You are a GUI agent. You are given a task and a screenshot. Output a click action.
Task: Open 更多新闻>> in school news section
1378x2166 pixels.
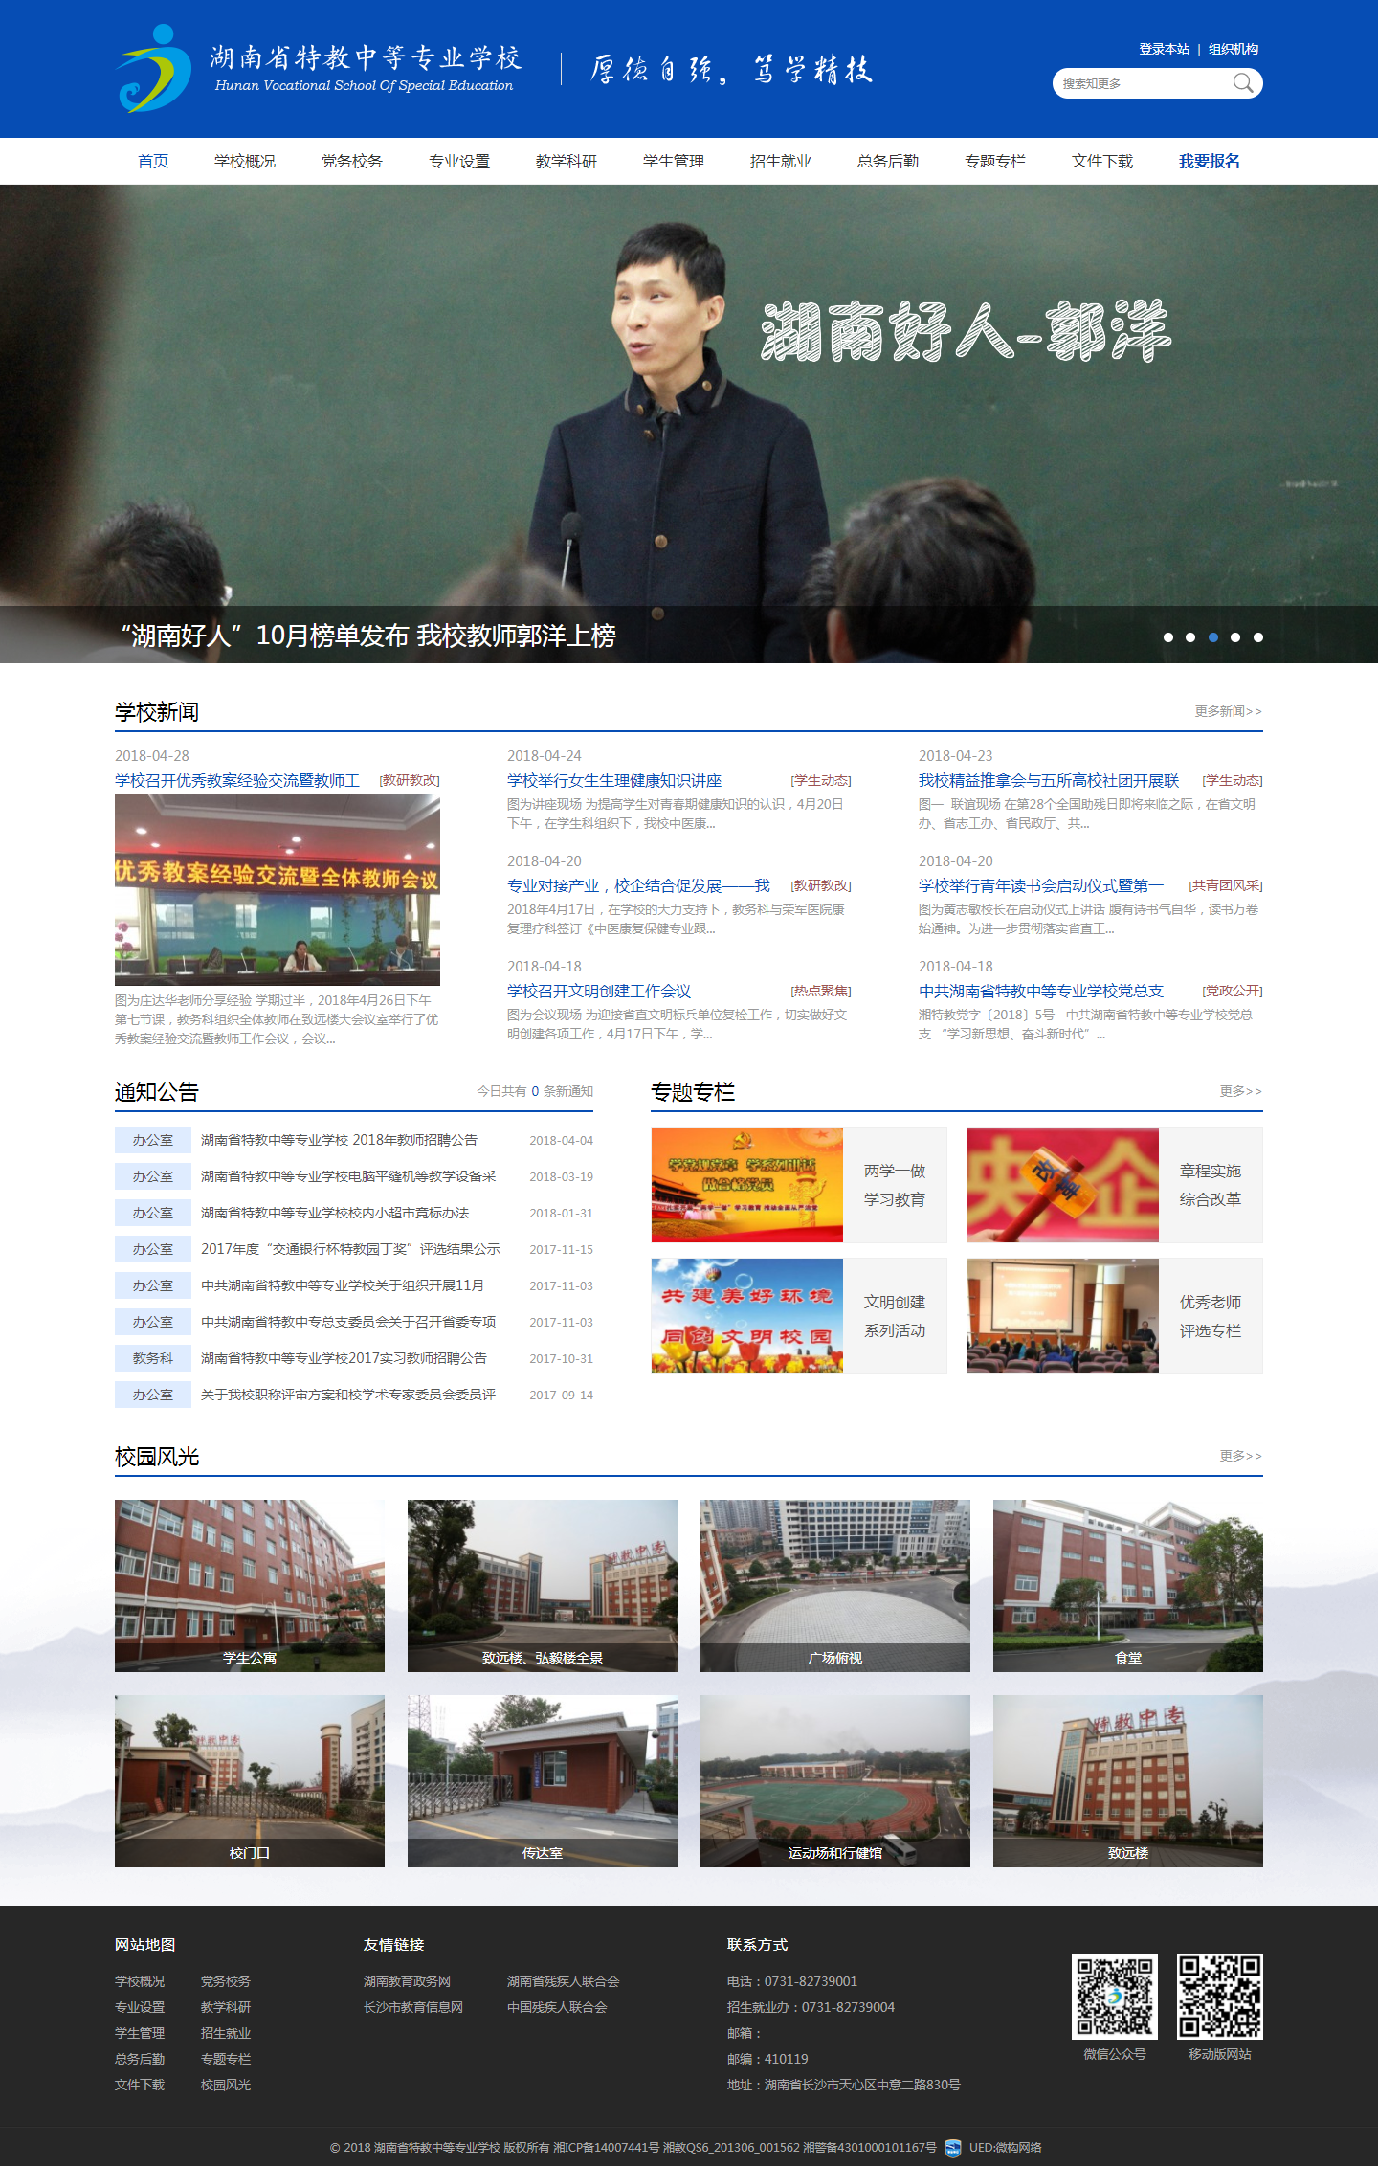(x=1228, y=711)
